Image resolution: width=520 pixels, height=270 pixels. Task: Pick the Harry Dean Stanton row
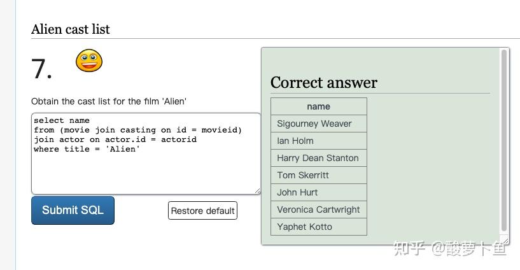click(x=318, y=158)
